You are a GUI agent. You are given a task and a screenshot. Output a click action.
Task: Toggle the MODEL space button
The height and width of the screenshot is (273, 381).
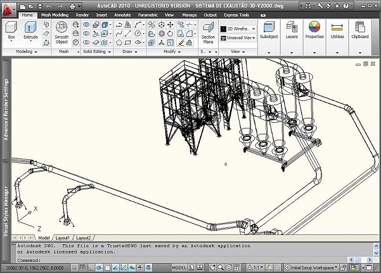coord(179,268)
